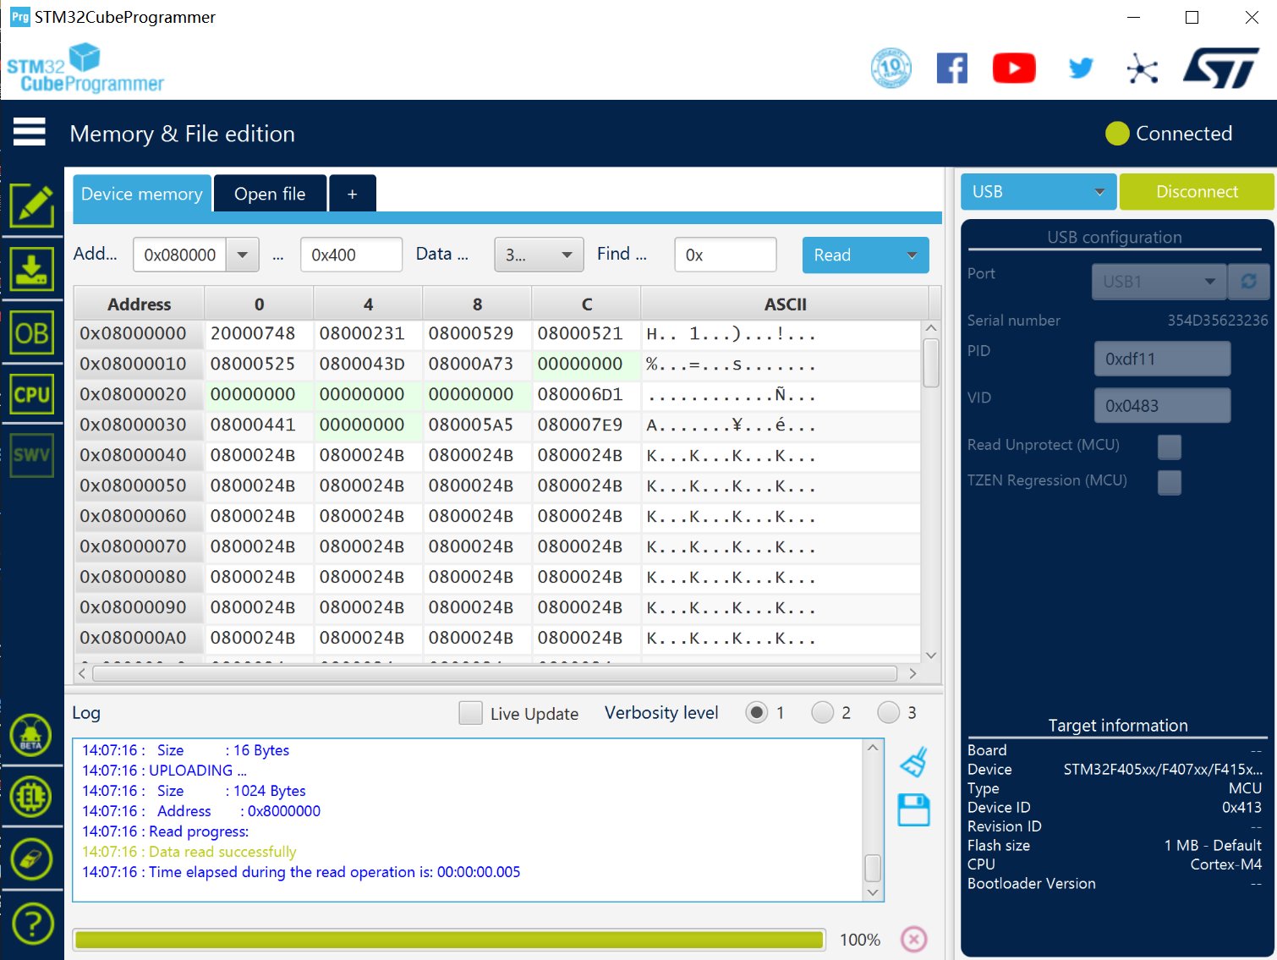Open Option Bytes (OB) panel

32,333
